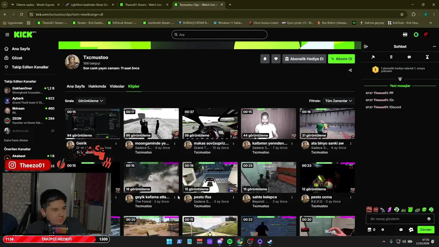Image resolution: width=439 pixels, height=247 pixels.
Task: Select the angry red face emote
Action: 376,210
